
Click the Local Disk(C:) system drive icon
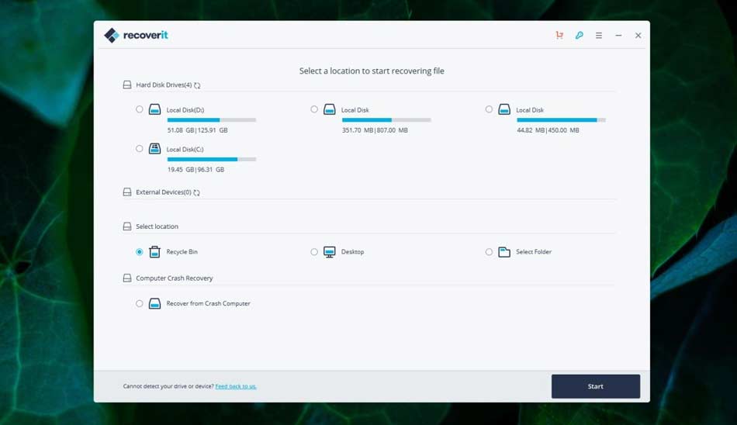[154, 149]
